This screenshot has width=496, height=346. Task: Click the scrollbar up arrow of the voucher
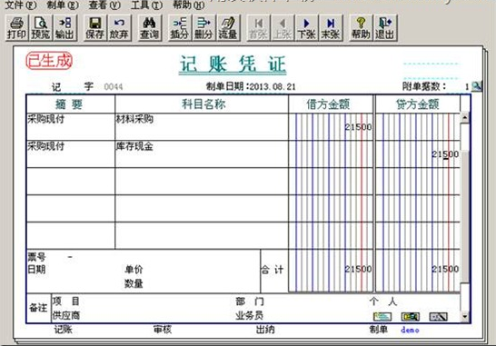pyautogui.click(x=465, y=118)
